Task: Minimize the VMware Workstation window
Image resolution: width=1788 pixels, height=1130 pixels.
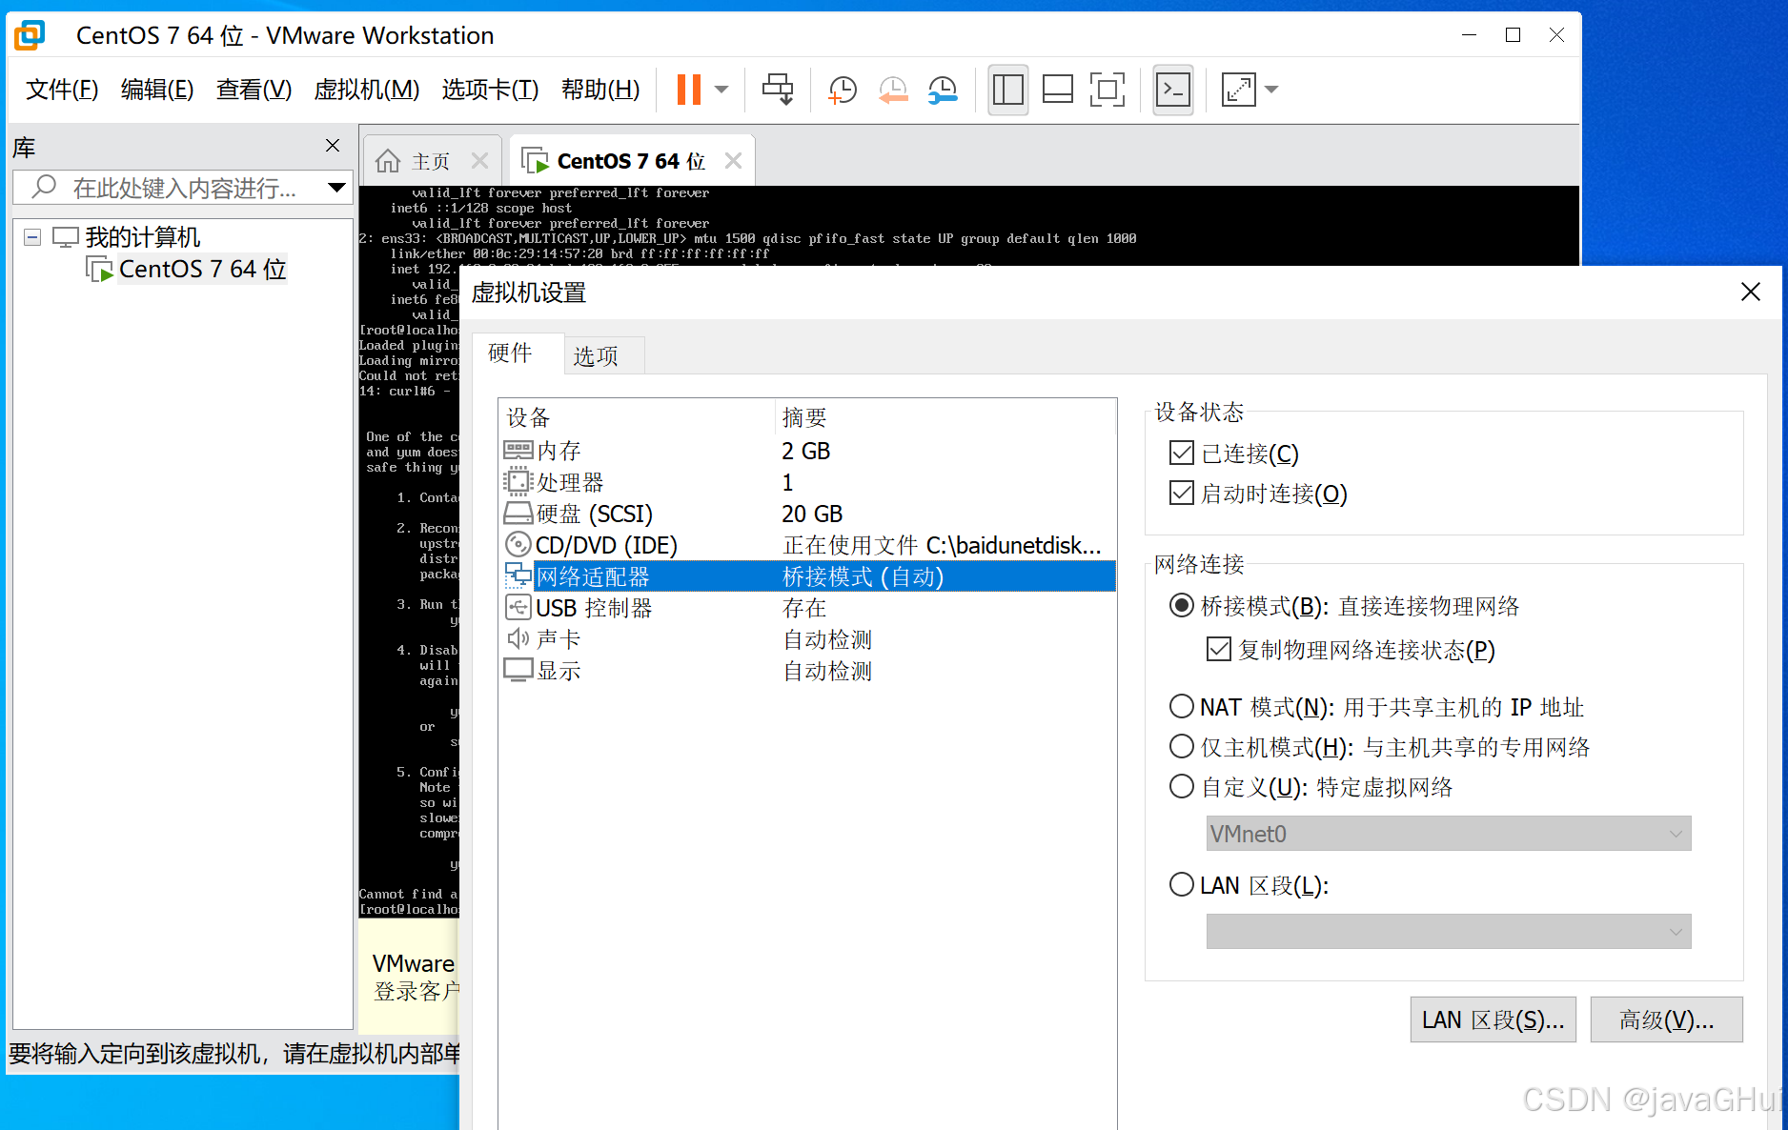Action: (x=1469, y=35)
